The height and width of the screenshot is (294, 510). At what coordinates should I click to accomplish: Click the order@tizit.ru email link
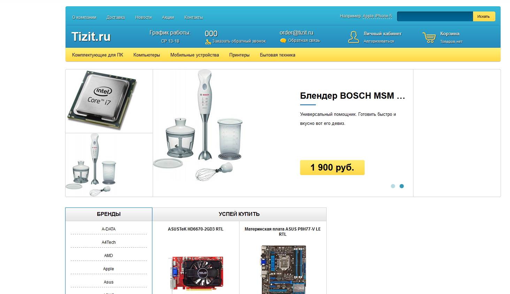point(296,33)
